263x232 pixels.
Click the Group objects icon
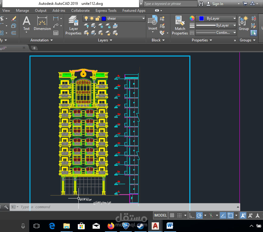(243, 23)
